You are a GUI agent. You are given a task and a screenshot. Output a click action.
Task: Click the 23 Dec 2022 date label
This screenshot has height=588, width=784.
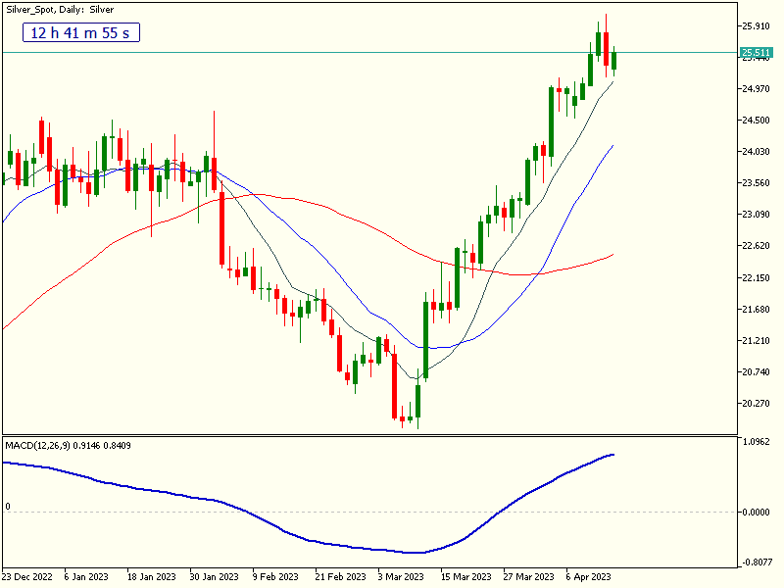point(29,577)
